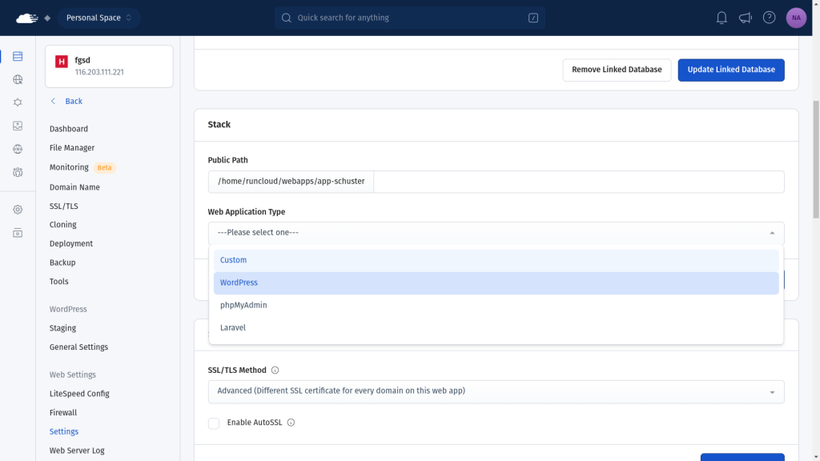Click the NA user avatar
This screenshot has height=461, width=820.
tap(796, 18)
